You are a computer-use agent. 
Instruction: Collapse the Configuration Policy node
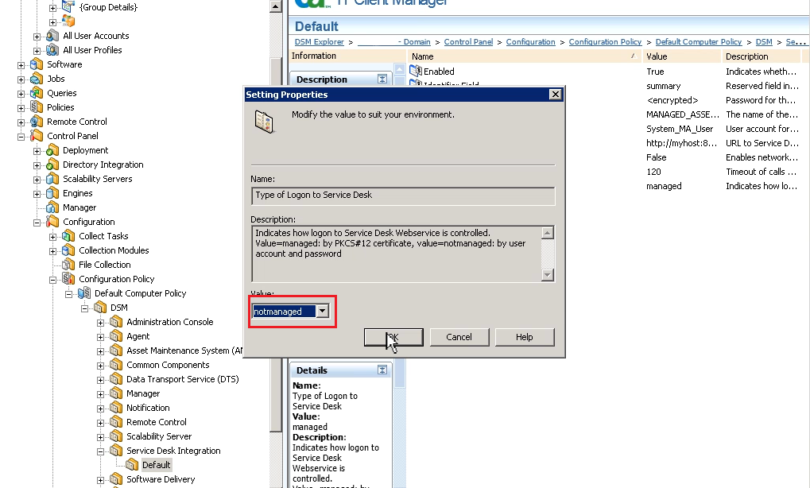[52, 280]
